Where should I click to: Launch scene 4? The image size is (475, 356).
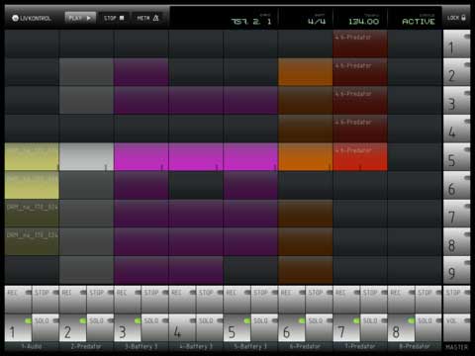[x=456, y=130]
